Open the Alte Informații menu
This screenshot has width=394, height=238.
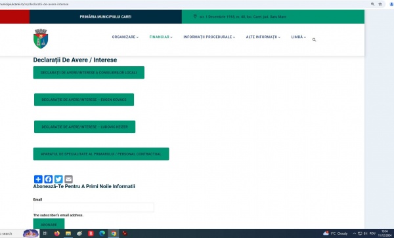pos(263,37)
